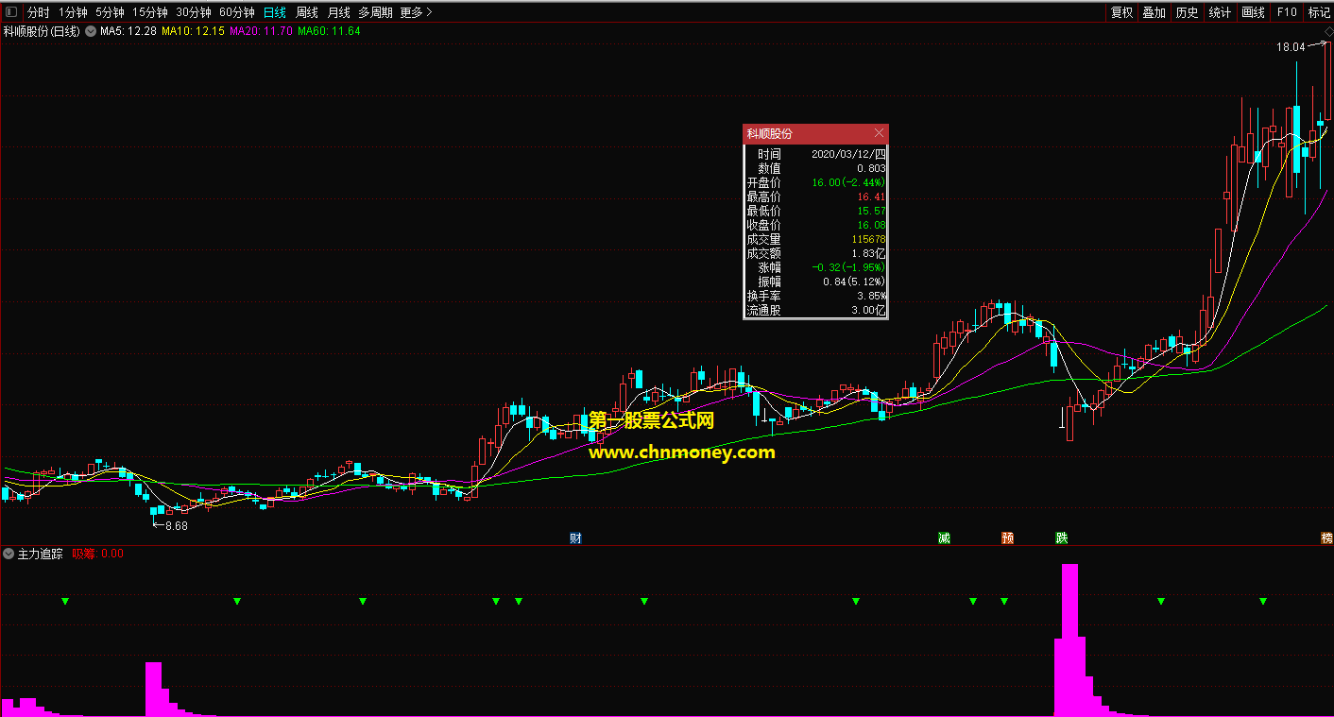
Task: Click the 主力追踪 indicator title
Action: pos(40,554)
